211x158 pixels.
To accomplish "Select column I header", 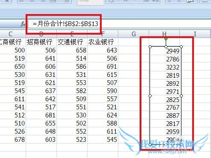I will 195,34.
